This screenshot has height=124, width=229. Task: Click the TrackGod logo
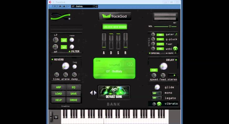point(115,16)
